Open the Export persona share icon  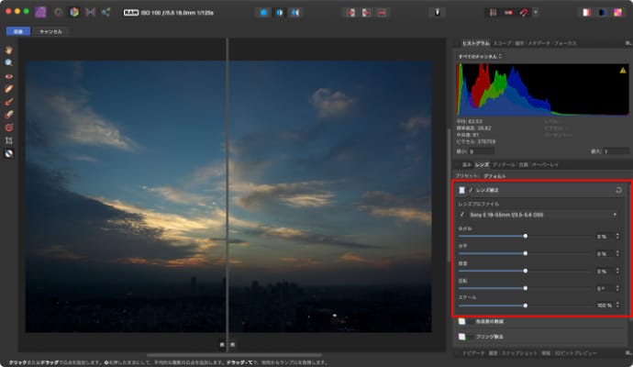pos(105,12)
